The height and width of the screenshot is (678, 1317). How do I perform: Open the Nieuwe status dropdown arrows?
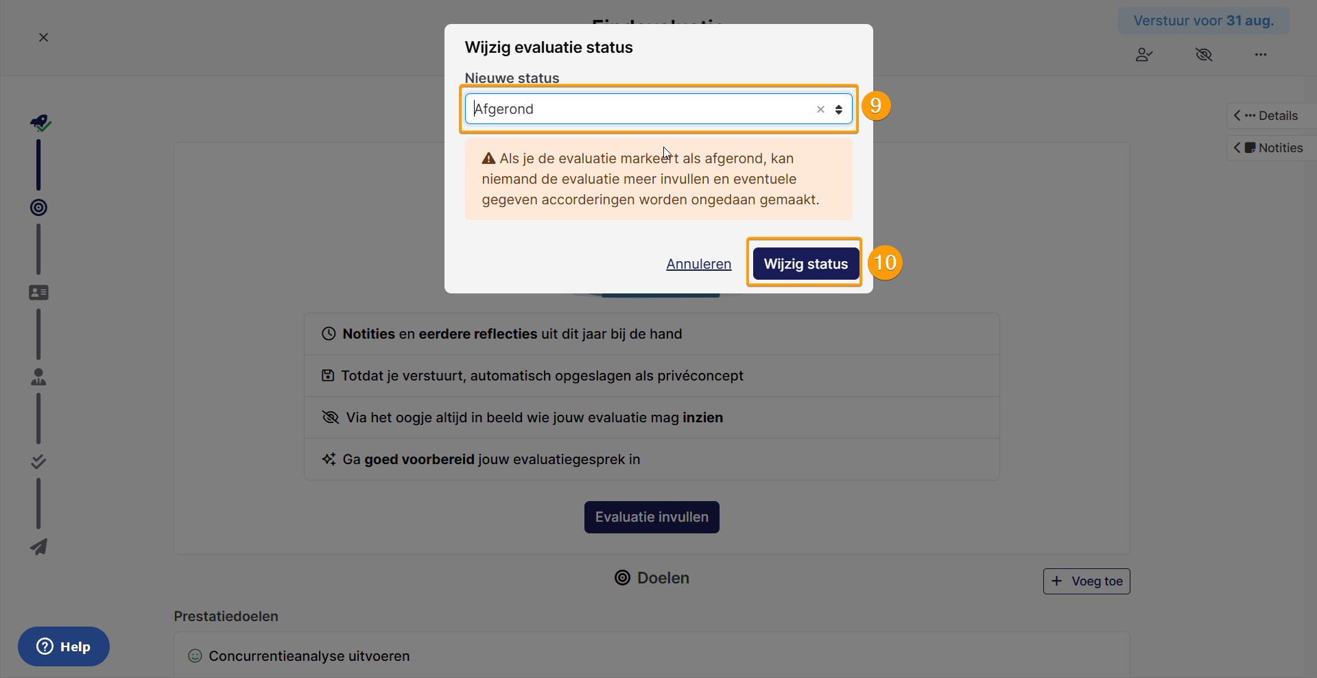pyautogui.click(x=838, y=110)
